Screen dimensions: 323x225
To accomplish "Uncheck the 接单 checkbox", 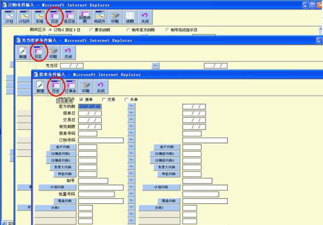I will coord(81,100).
